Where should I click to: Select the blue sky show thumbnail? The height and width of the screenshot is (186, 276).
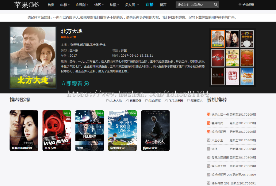(247, 76)
